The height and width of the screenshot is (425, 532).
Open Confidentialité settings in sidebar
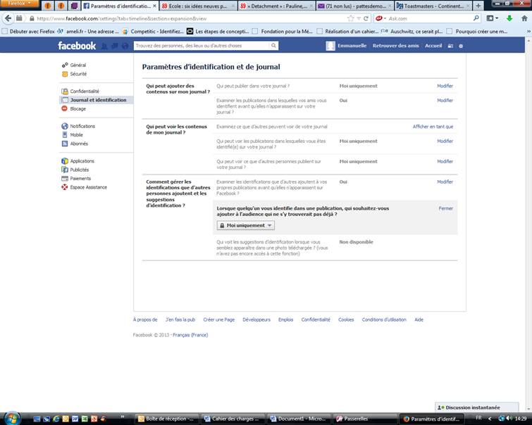[85, 91]
